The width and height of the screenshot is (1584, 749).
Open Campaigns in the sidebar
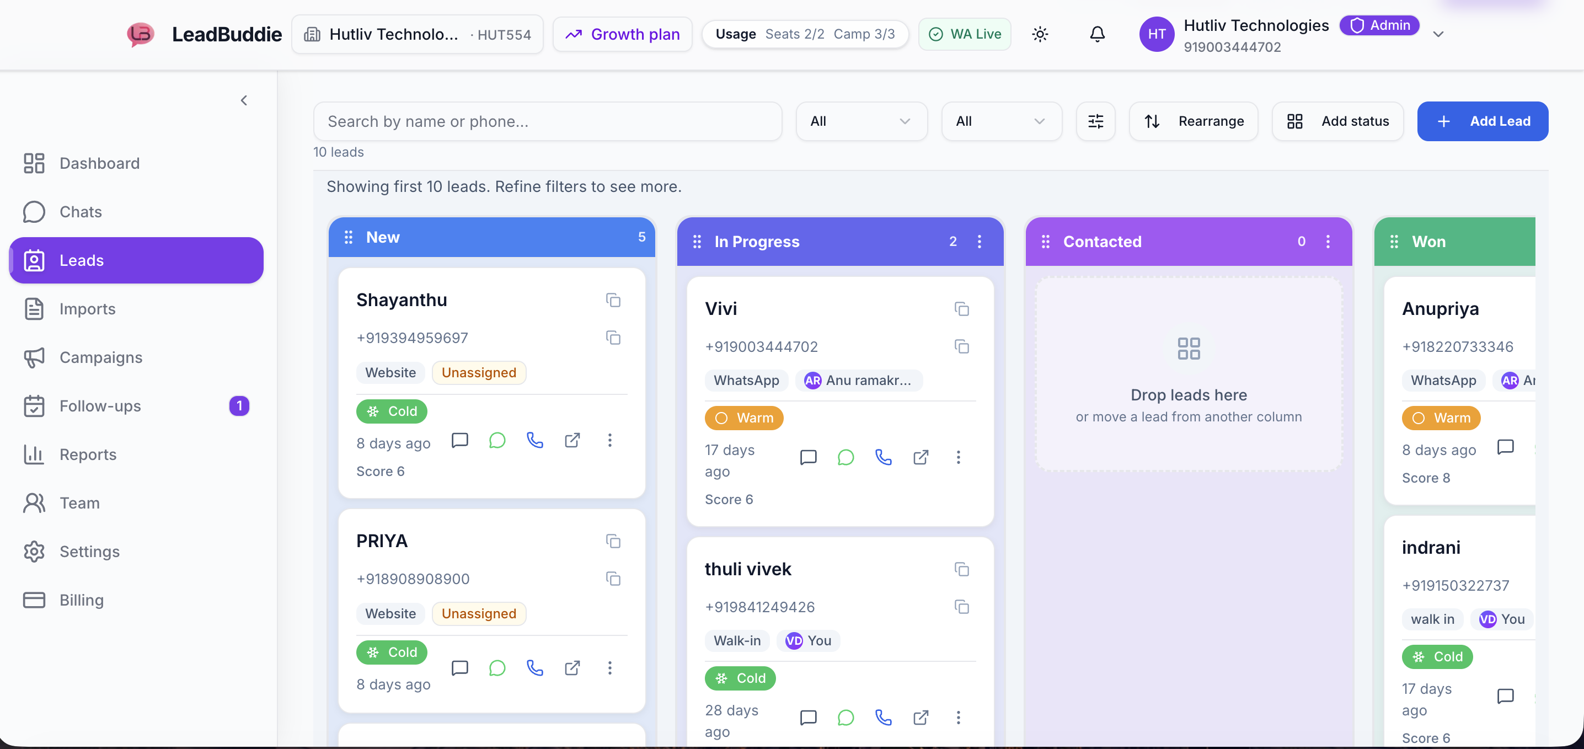(x=101, y=357)
